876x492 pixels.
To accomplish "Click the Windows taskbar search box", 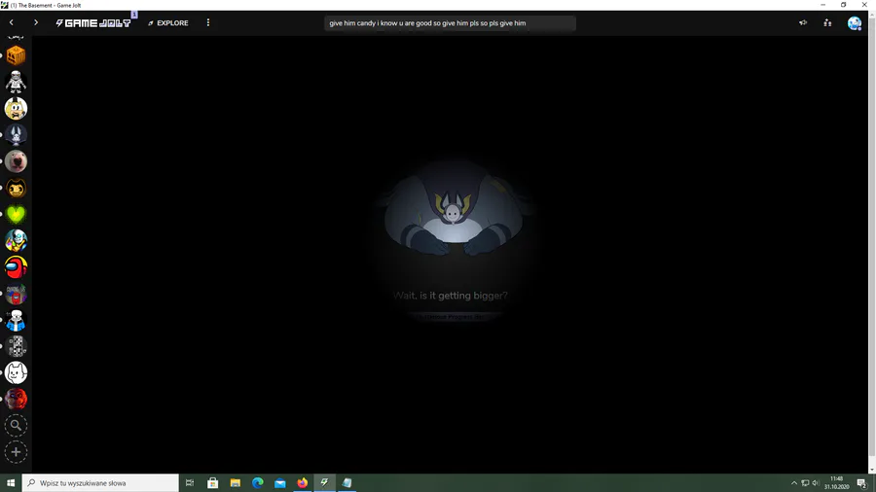I will [x=100, y=483].
